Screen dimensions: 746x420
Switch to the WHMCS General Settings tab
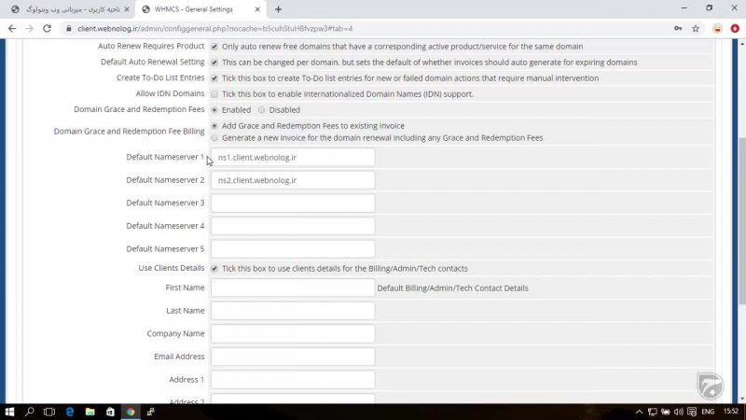(x=196, y=9)
